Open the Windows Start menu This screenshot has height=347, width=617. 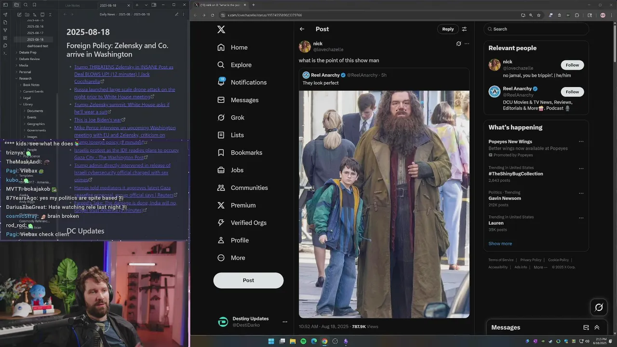point(271,341)
